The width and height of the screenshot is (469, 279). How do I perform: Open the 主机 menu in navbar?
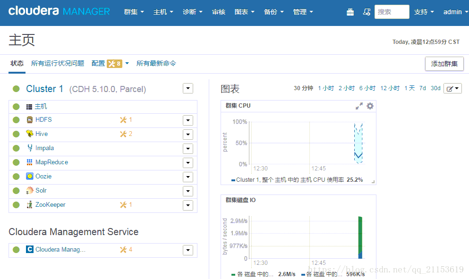163,12
